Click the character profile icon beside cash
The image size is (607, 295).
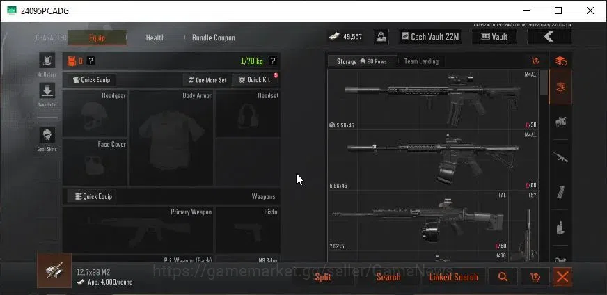coord(381,37)
